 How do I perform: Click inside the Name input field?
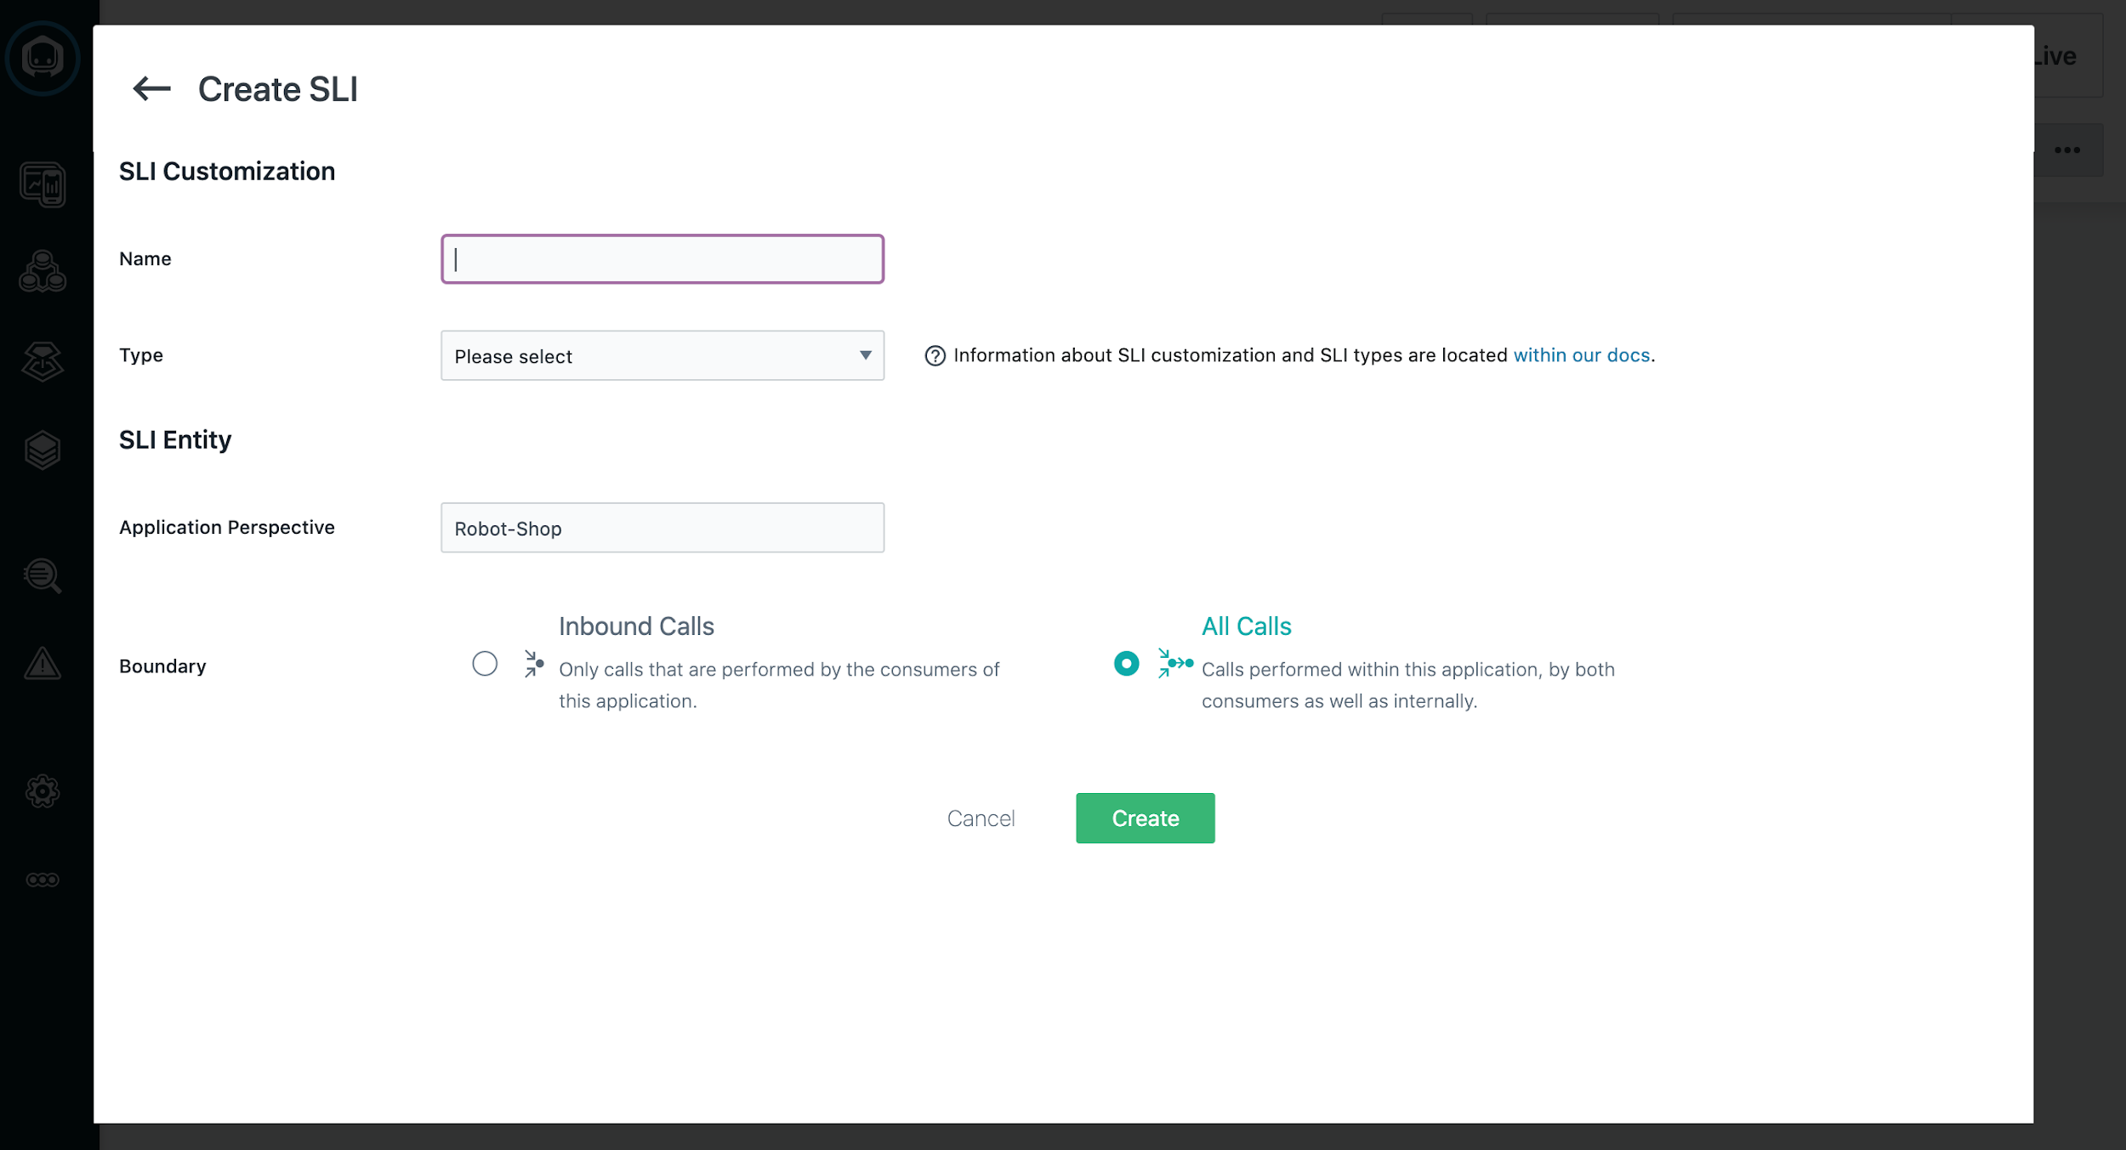(662, 258)
